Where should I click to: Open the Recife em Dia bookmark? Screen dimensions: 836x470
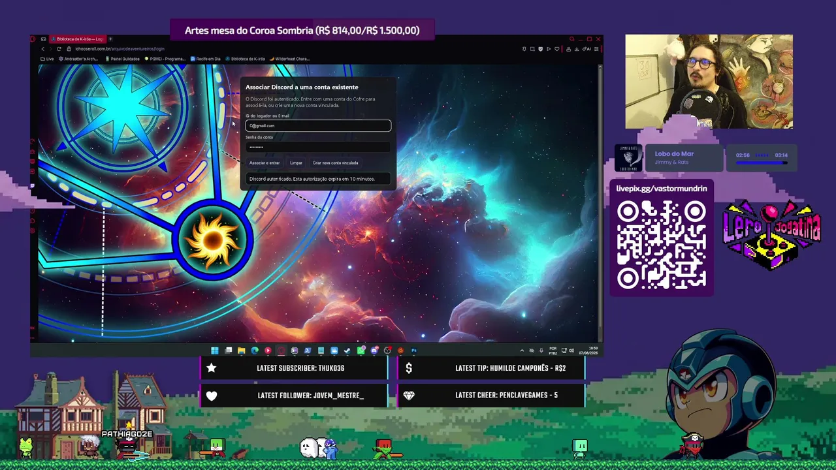206,59
